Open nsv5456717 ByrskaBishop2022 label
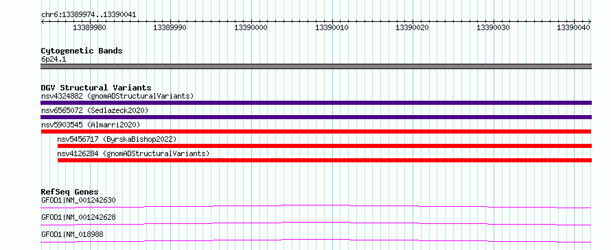The width and height of the screenshot is (611, 250). (x=117, y=139)
